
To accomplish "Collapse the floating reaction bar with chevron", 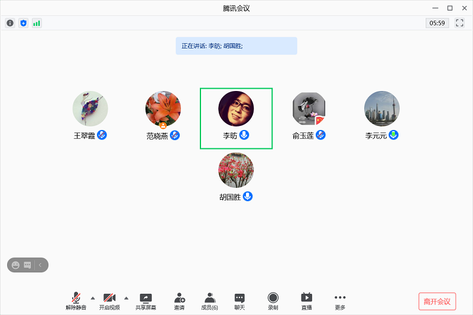I will [40, 265].
